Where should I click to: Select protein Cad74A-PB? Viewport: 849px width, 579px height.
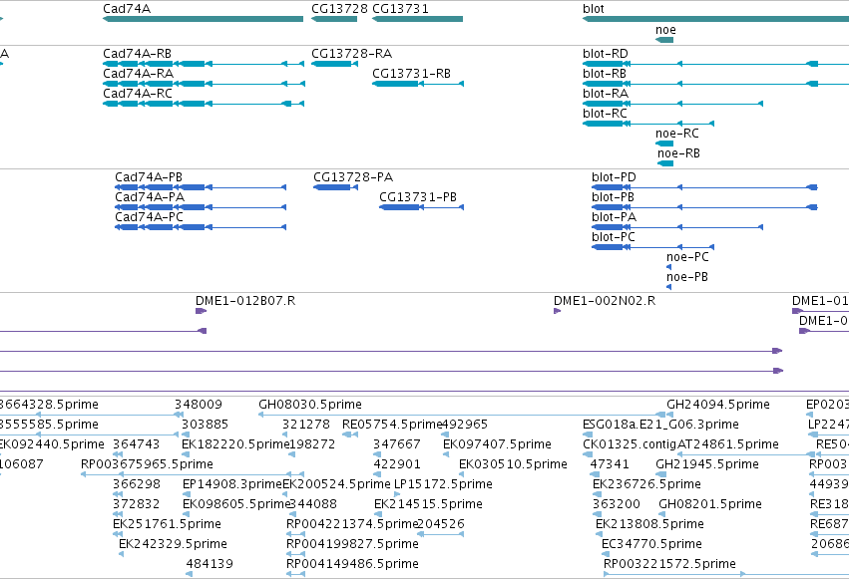click(201, 187)
